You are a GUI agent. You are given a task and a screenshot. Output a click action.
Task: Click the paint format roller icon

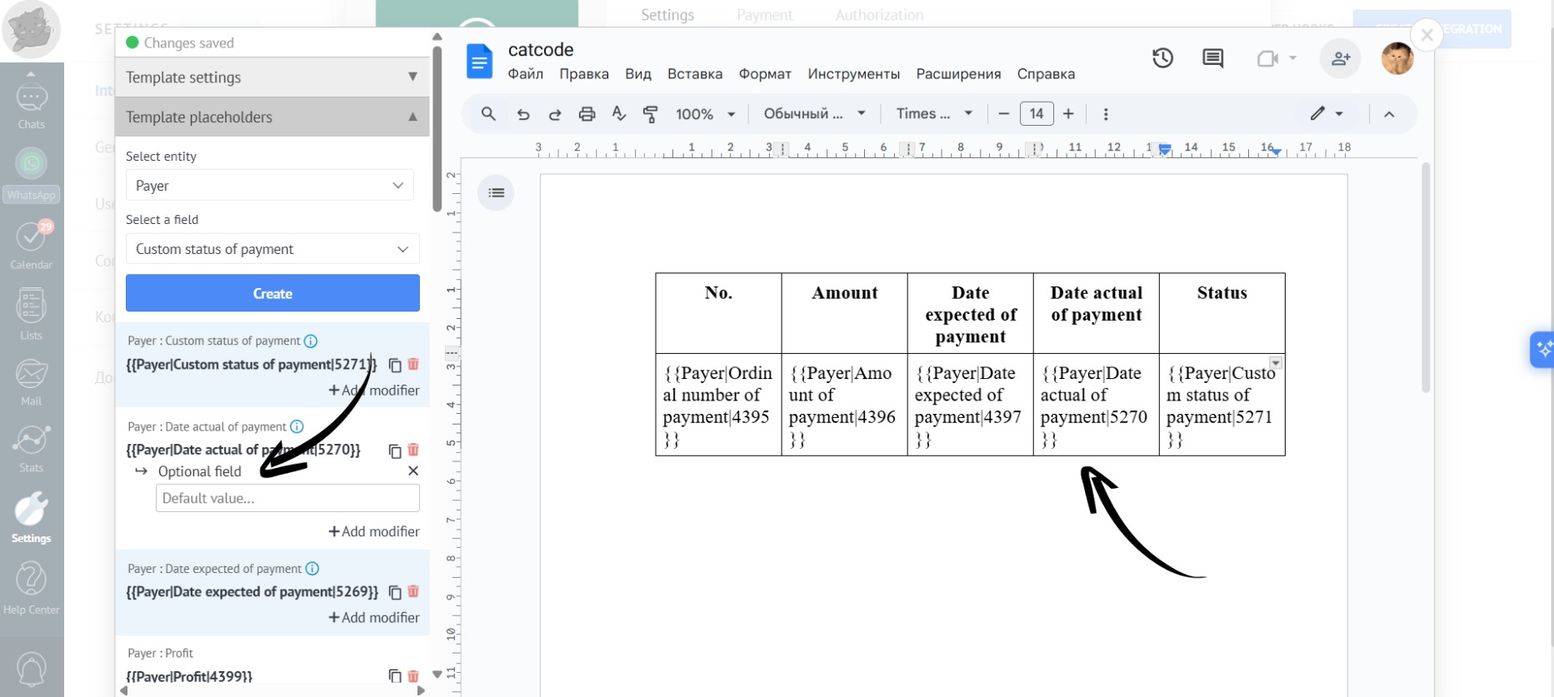click(x=651, y=114)
